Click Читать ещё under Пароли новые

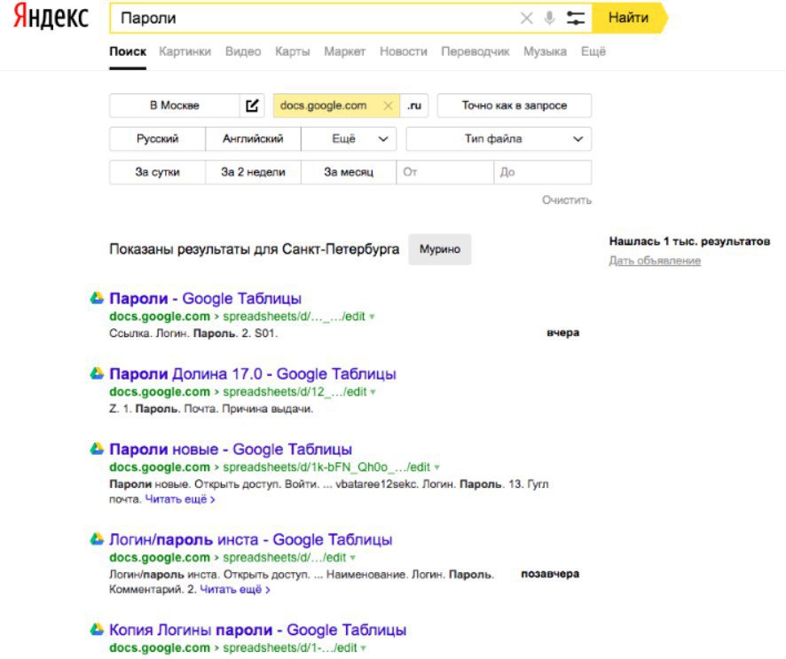coord(180,499)
